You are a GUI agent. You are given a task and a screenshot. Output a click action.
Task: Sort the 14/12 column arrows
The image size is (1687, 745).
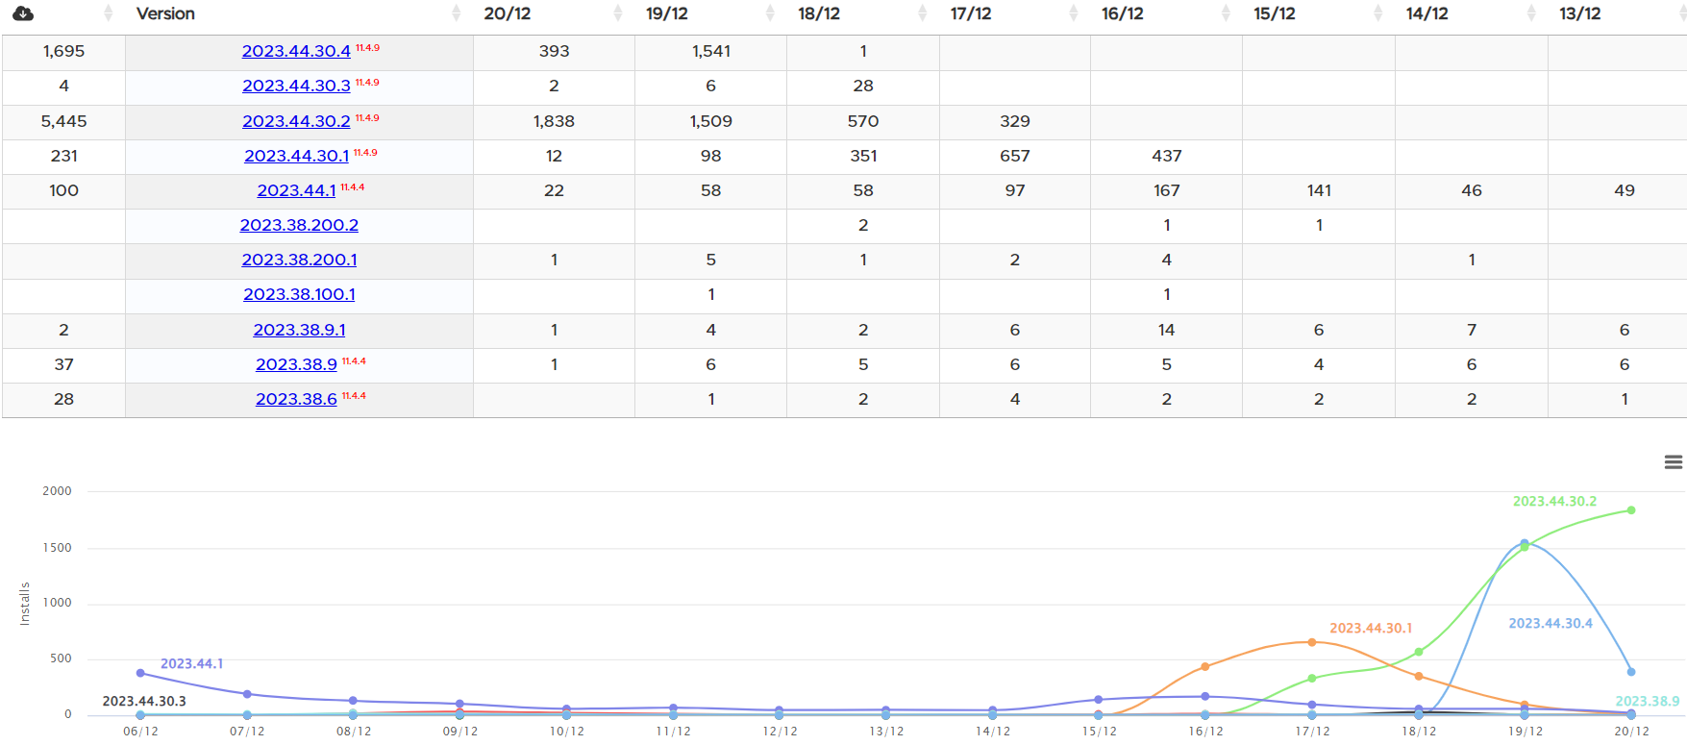1531,13
